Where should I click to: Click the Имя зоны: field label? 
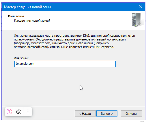point(21,58)
